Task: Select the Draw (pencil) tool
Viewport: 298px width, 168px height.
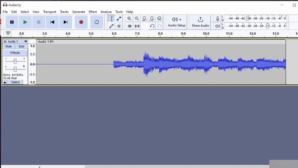Action: point(112,26)
